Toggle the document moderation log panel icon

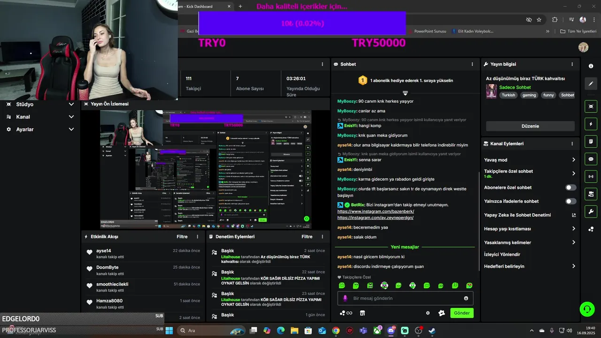pyautogui.click(x=591, y=141)
